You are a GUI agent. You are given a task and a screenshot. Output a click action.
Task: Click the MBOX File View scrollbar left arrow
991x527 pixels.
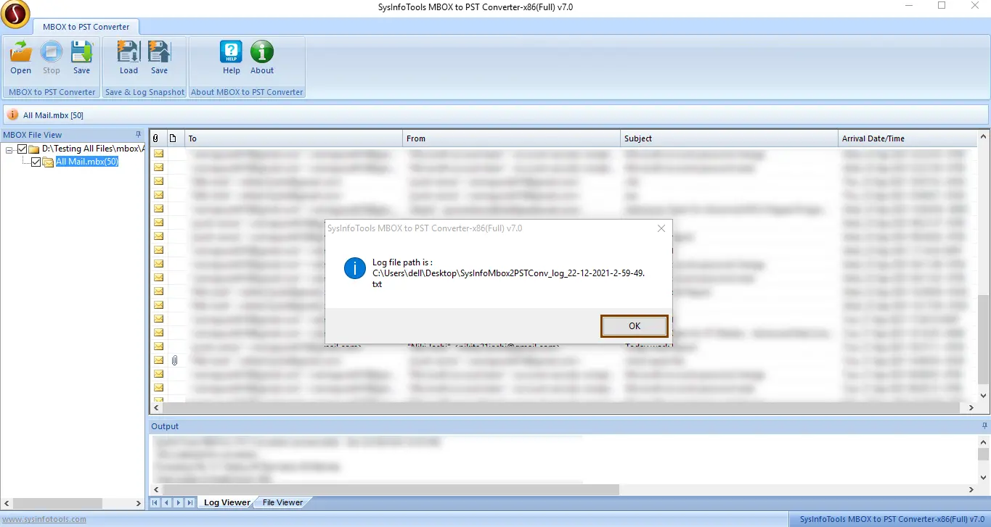[6, 503]
